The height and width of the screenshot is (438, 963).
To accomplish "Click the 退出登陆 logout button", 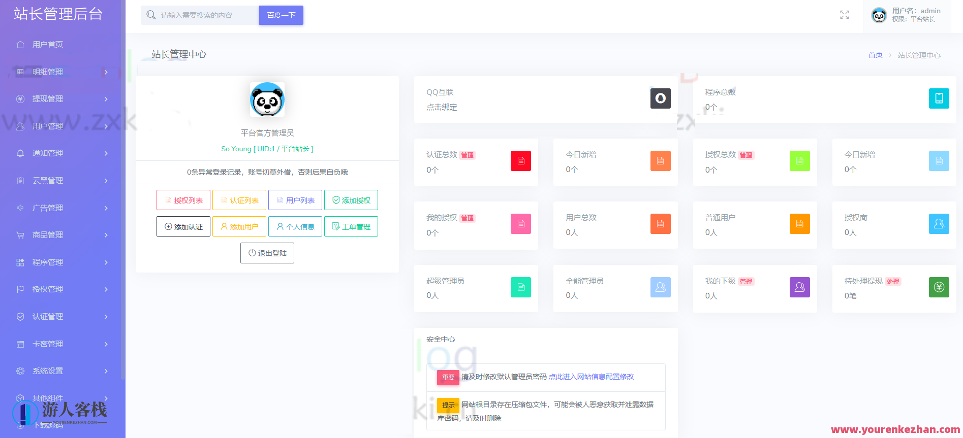I will point(267,253).
